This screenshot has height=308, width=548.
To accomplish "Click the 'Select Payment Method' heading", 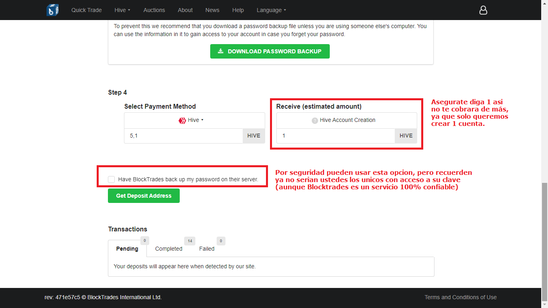I will pyautogui.click(x=160, y=106).
